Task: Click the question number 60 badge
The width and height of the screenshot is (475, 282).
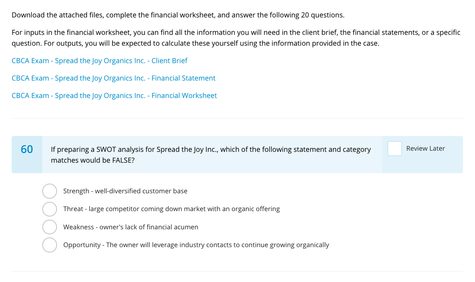Action: click(x=27, y=150)
